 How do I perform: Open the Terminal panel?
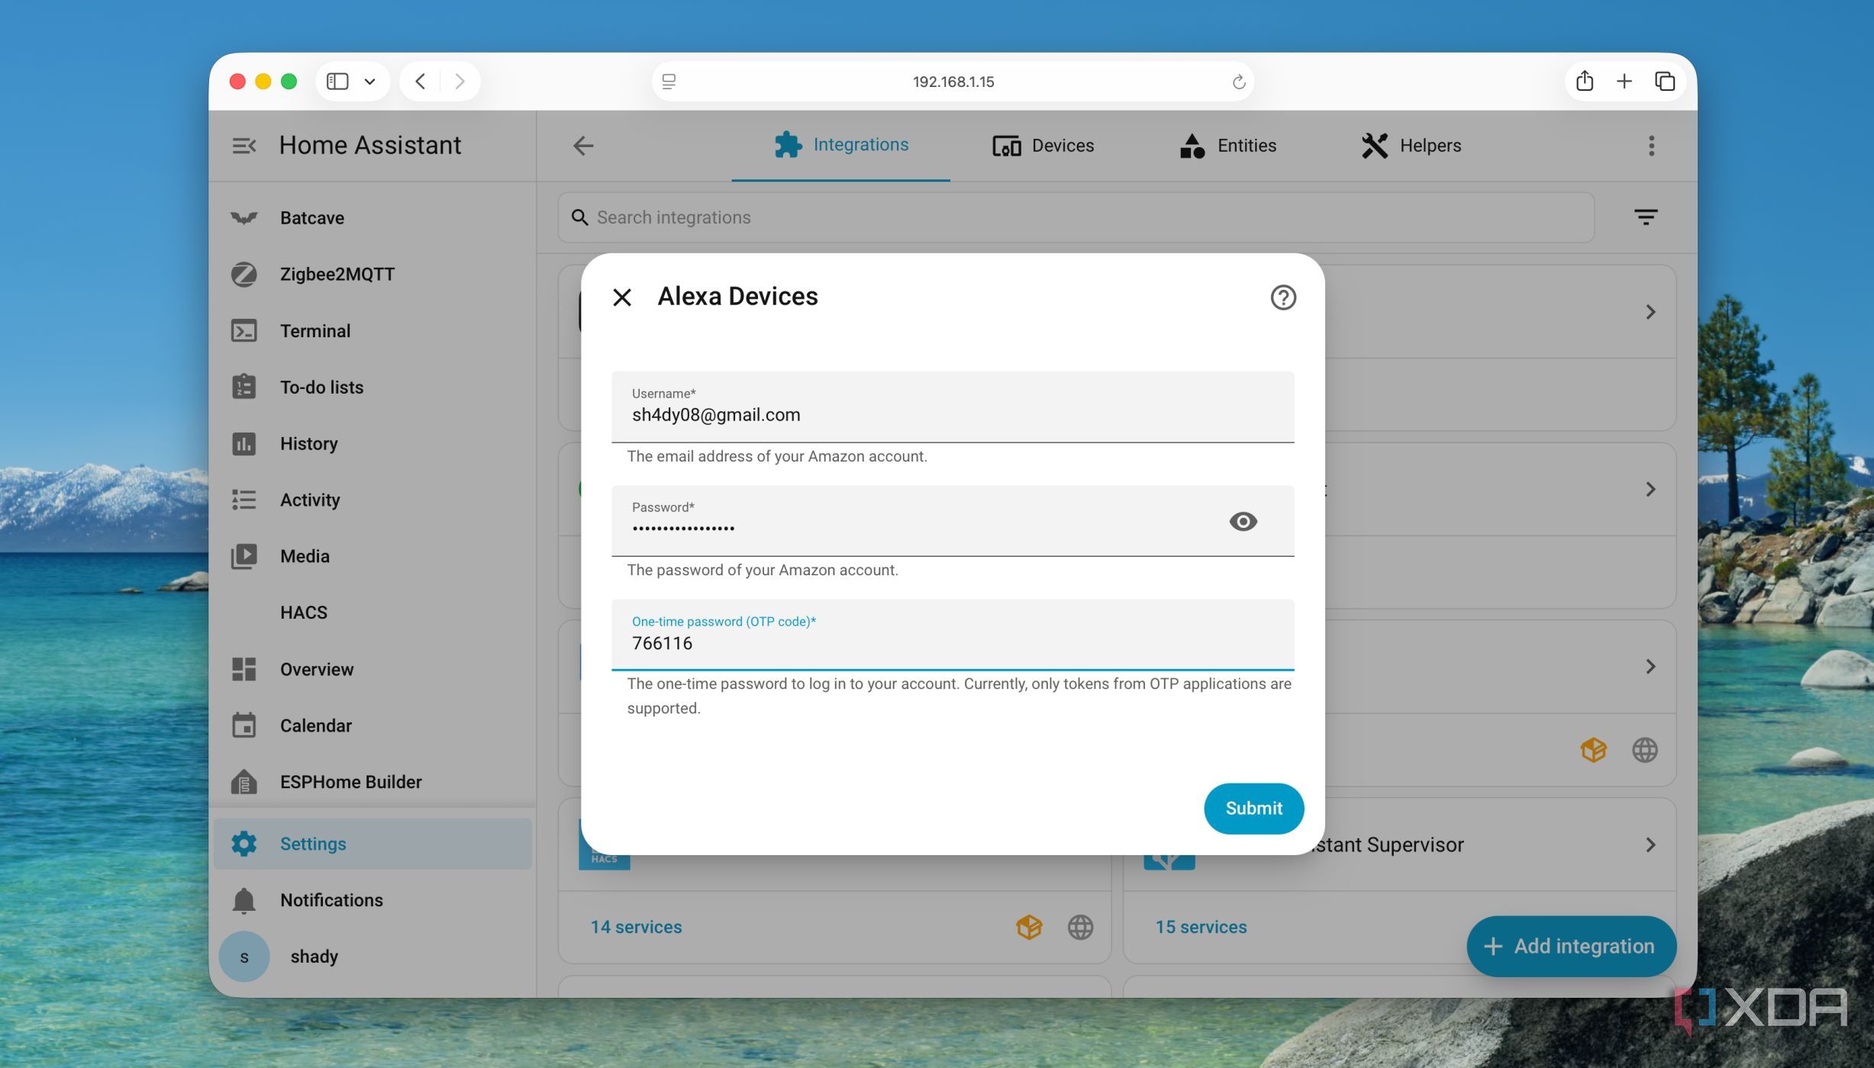373,330
